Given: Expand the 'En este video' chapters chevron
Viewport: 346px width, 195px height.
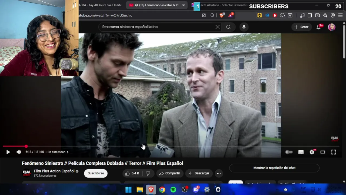Looking at the screenshot, I should click(x=68, y=152).
